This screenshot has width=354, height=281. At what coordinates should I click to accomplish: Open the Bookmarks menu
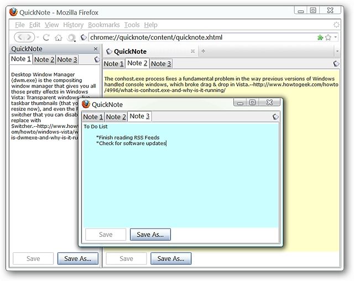click(x=103, y=25)
